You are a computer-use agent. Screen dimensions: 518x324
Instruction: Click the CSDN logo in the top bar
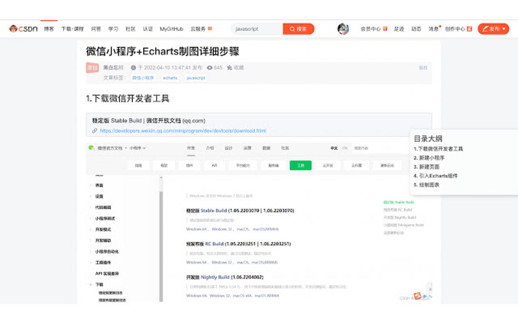point(21,29)
